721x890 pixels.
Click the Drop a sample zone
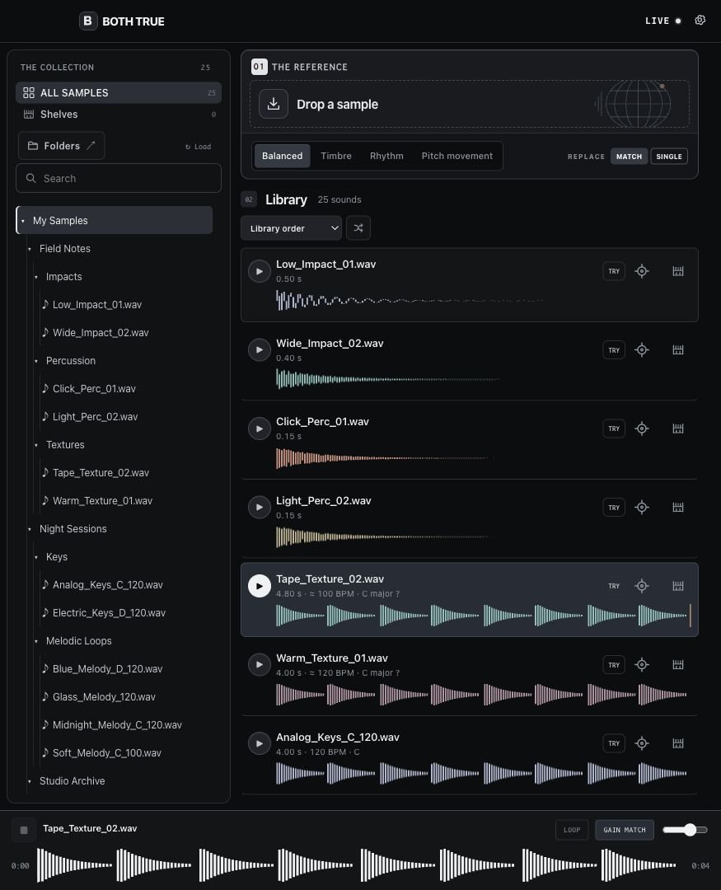pyautogui.click(x=470, y=104)
